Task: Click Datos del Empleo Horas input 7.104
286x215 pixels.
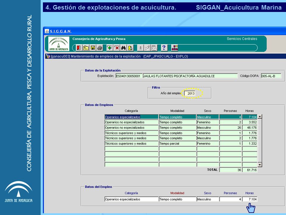Action: 250,199
